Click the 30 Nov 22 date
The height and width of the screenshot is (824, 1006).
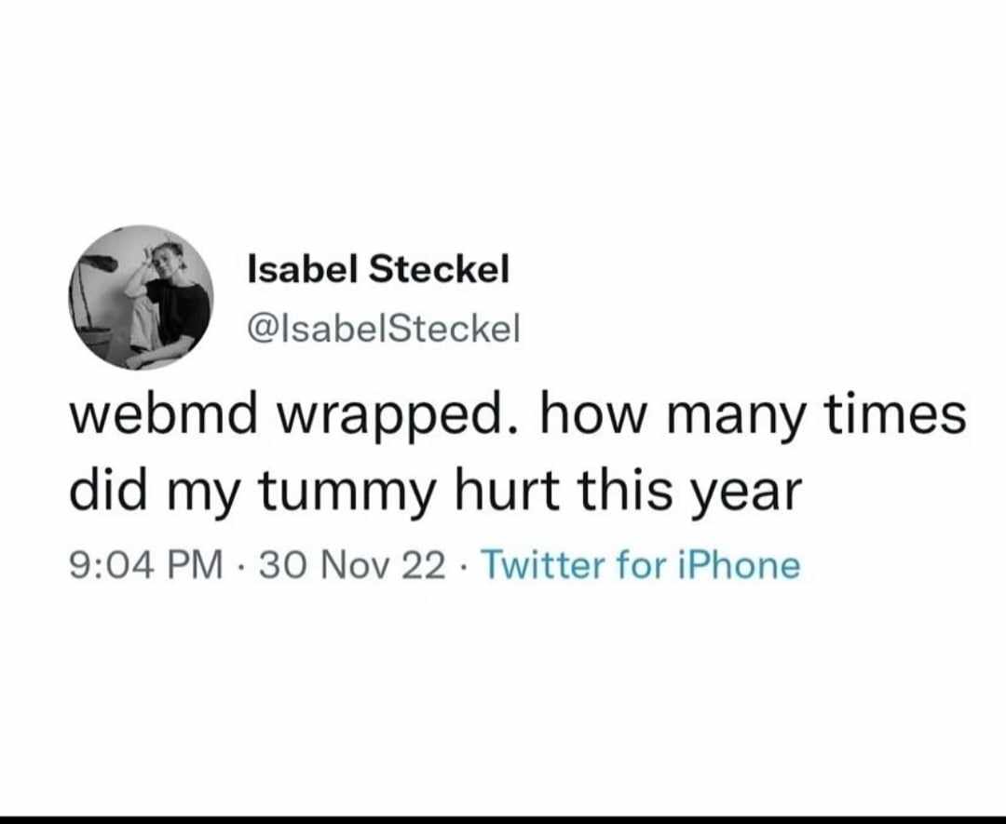(x=352, y=564)
